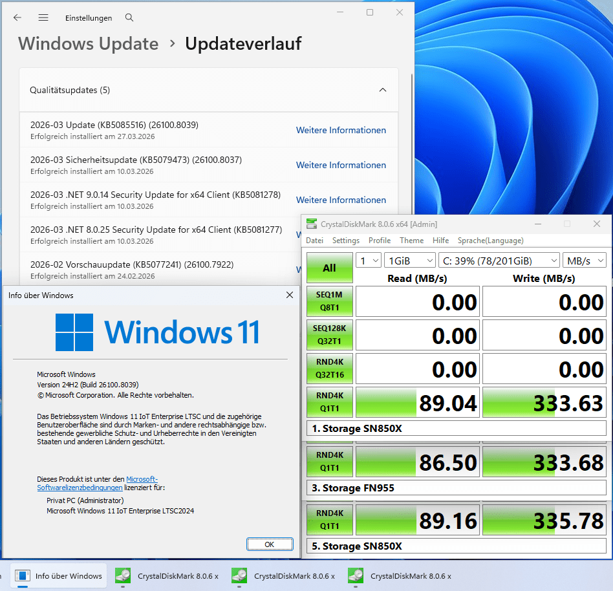
Task: Click the Settings search magnifier icon
Action: pos(129,17)
